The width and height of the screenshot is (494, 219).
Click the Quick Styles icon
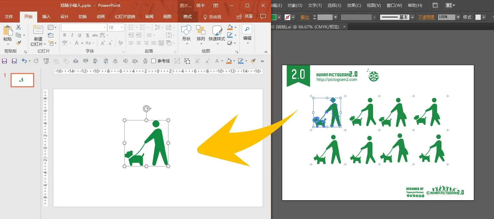[217, 30]
